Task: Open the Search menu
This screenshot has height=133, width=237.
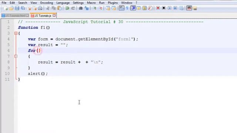Action: coord(23,3)
